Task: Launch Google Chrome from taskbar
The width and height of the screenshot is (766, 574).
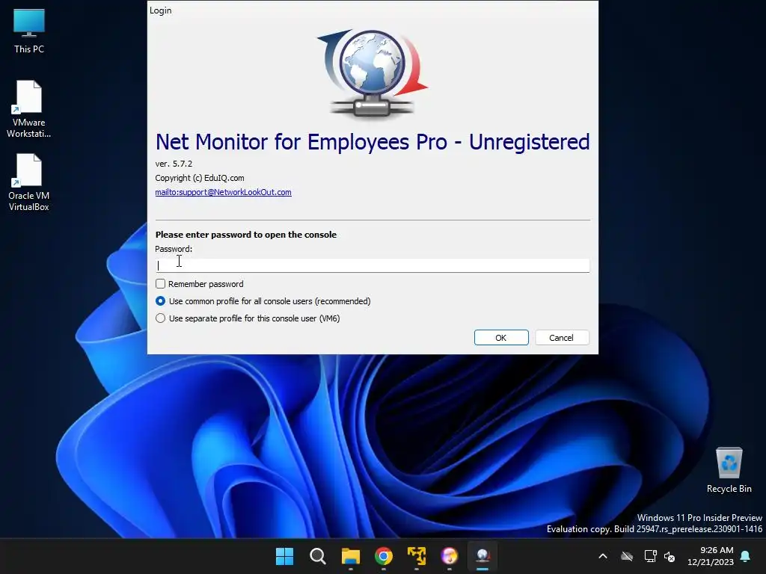Action: (384, 556)
